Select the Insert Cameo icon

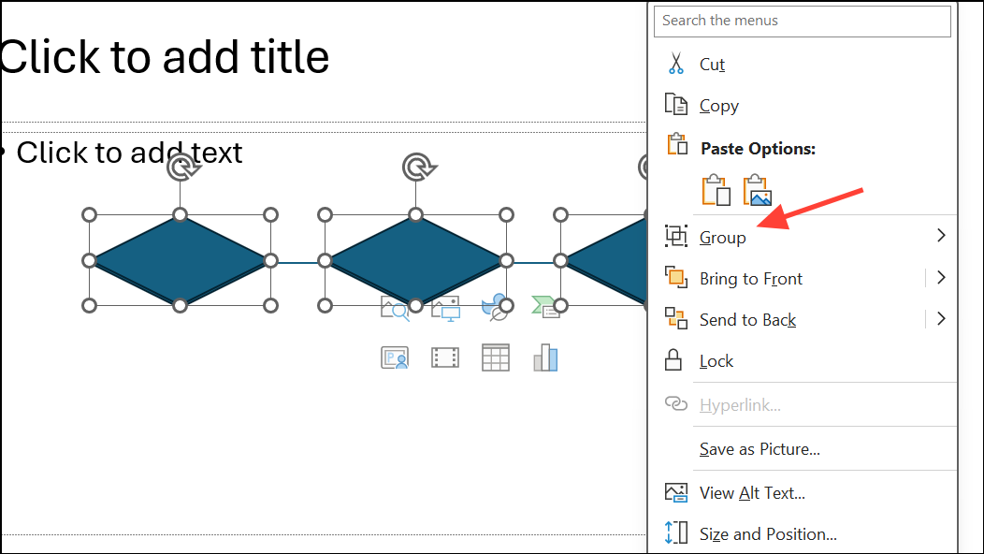[395, 357]
